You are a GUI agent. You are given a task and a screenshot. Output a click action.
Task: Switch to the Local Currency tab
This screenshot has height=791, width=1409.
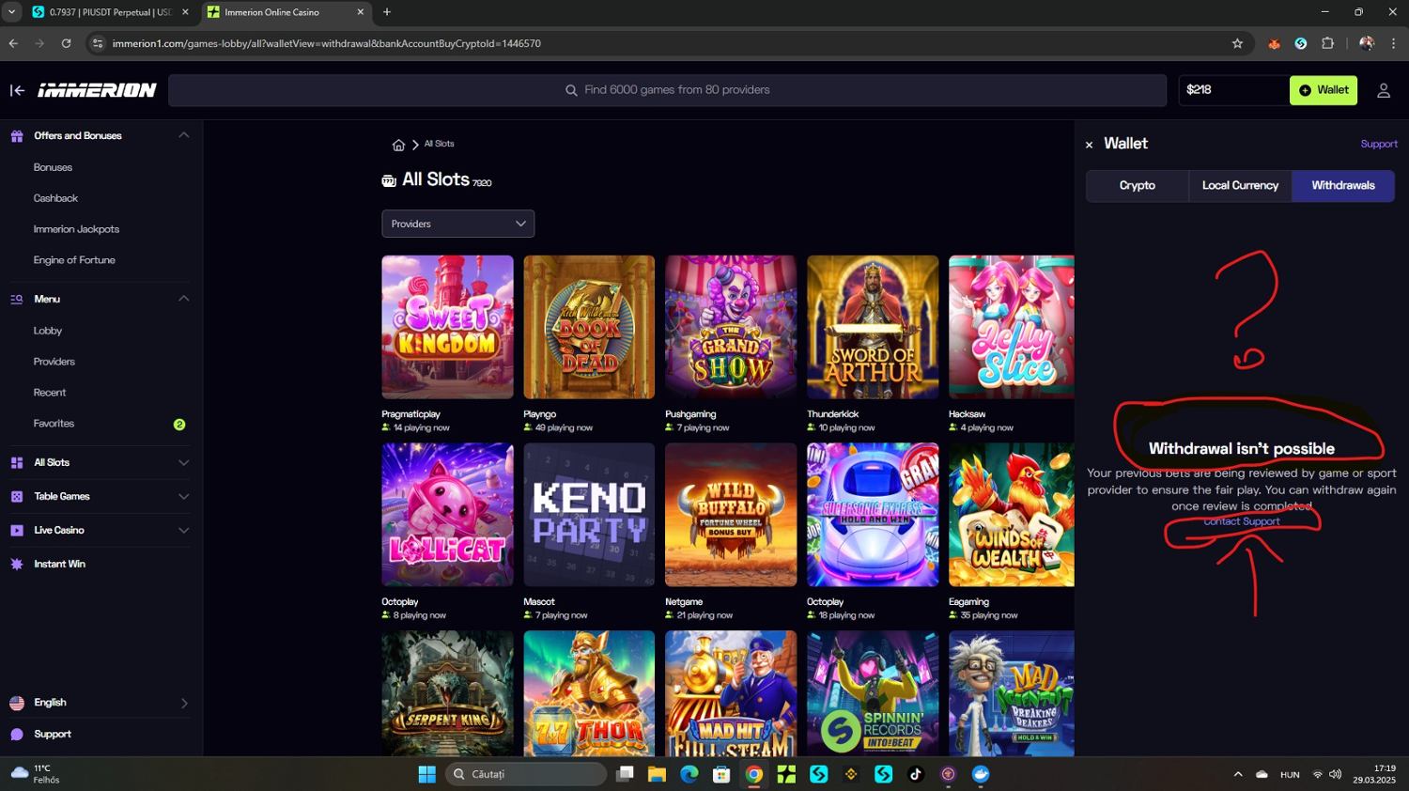(1240, 185)
